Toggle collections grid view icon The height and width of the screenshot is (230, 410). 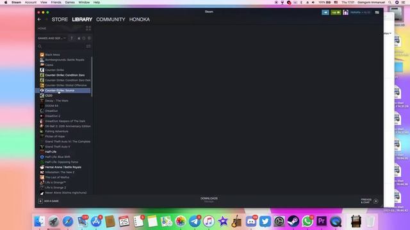tap(88, 28)
